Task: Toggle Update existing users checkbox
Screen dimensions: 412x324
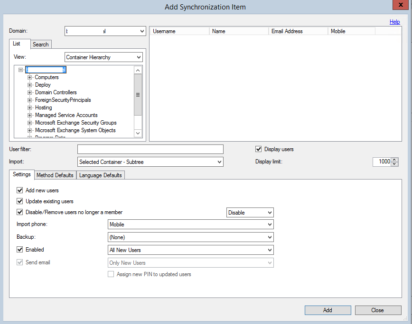Action: click(x=20, y=201)
